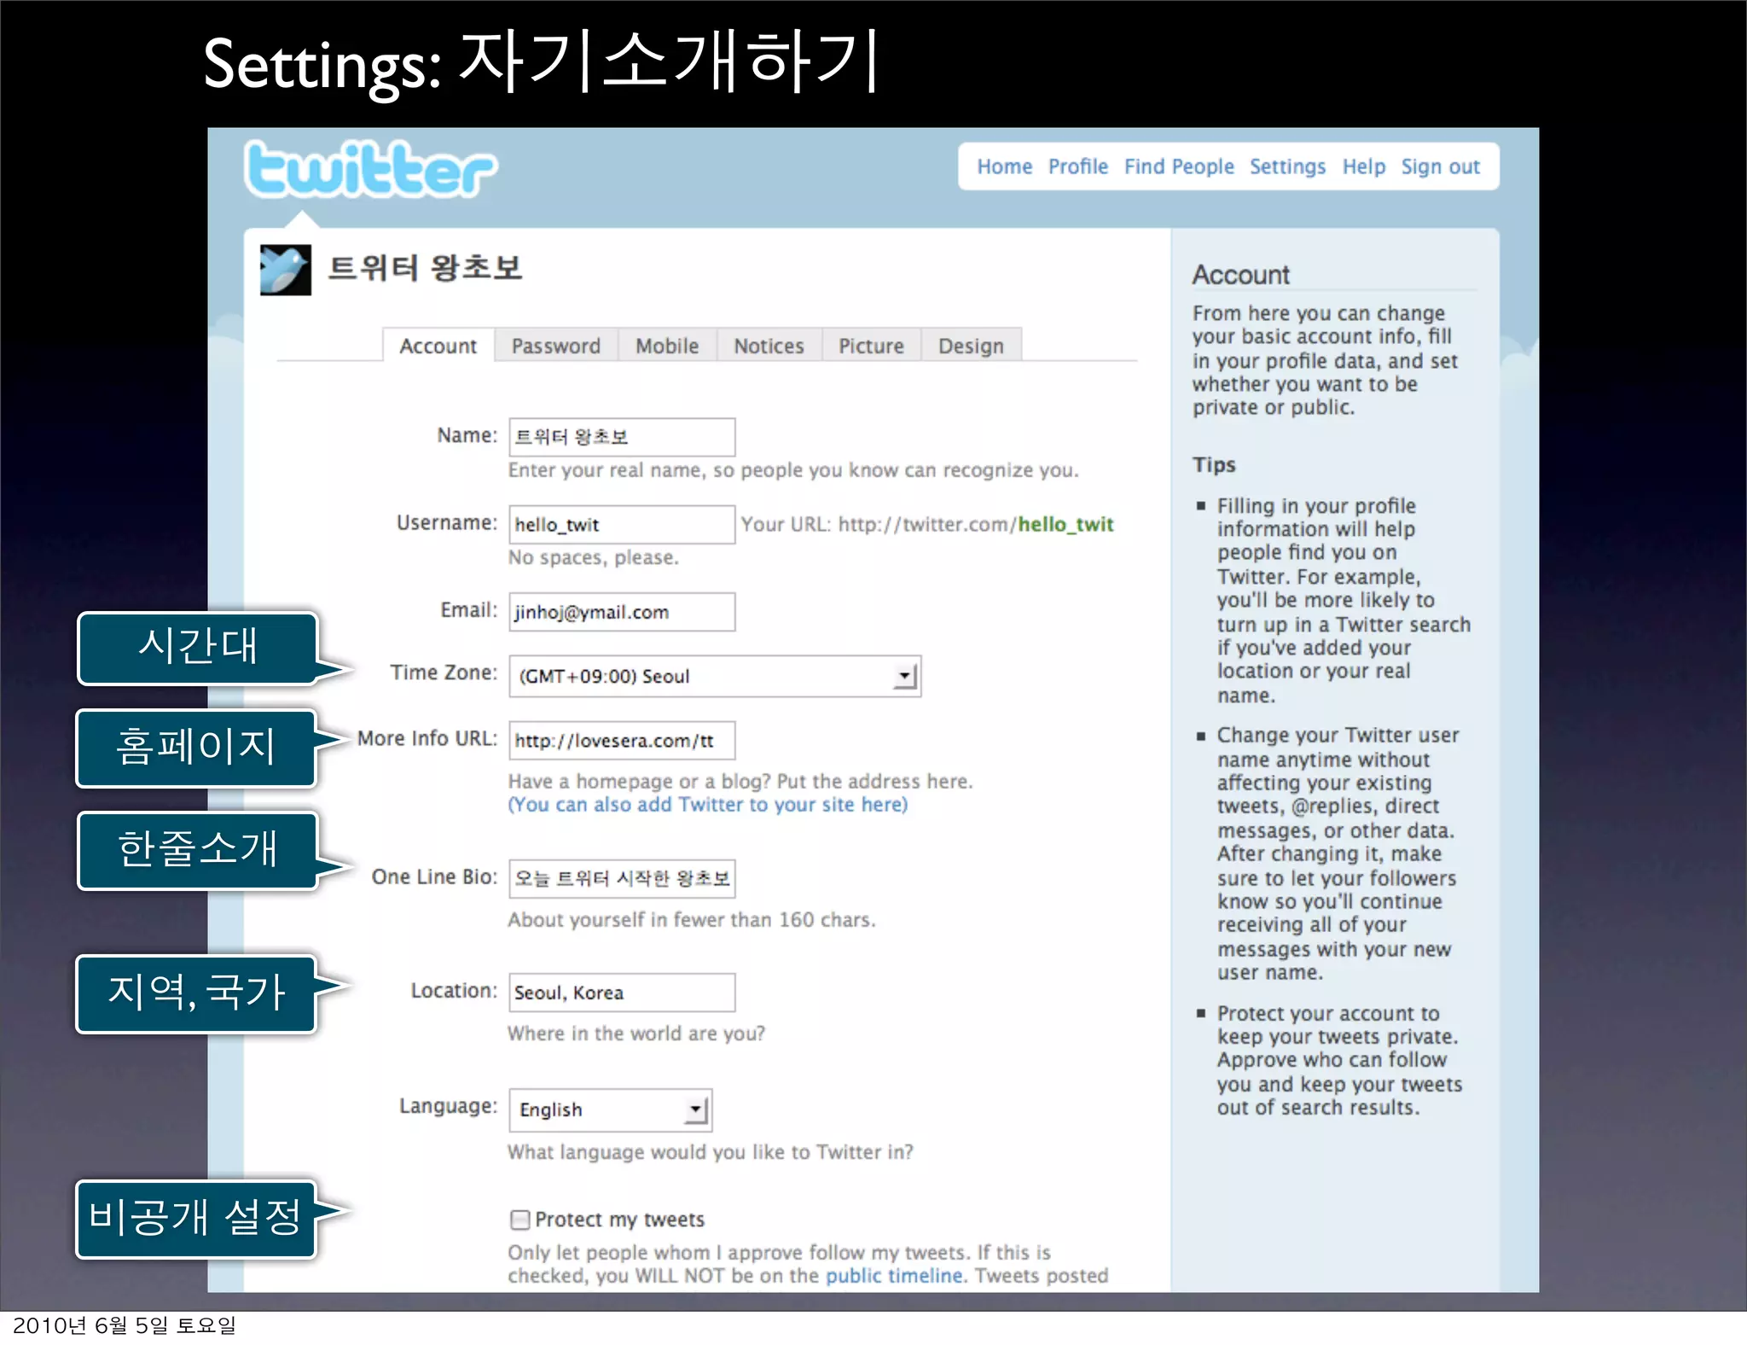Switch to the Mobile tab
Viewport: 1747px width, 1345px height.
click(667, 346)
